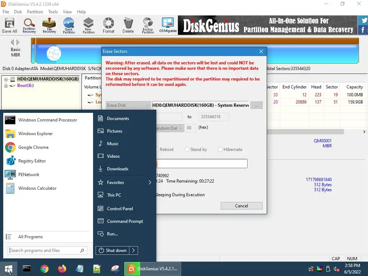Open the Disk menu
The height and width of the screenshot is (276, 368).
(18, 12)
